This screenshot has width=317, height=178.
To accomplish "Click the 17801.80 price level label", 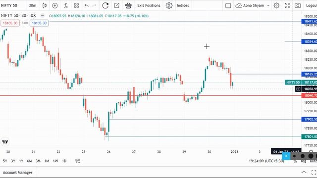I will 309,136.
